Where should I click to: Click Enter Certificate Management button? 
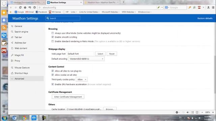[68, 97]
